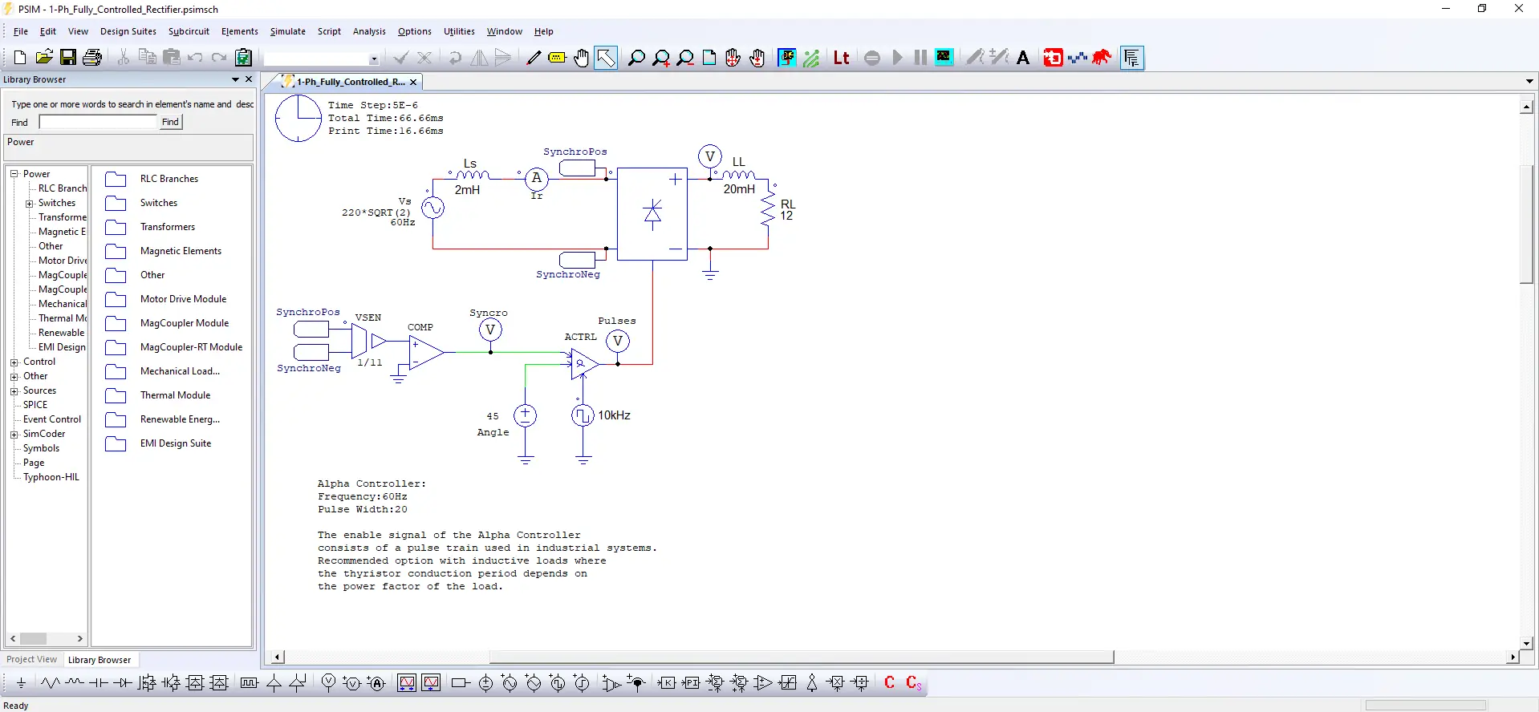Click the Zoom In magnifier icon
The height and width of the screenshot is (712, 1539).
click(660, 58)
